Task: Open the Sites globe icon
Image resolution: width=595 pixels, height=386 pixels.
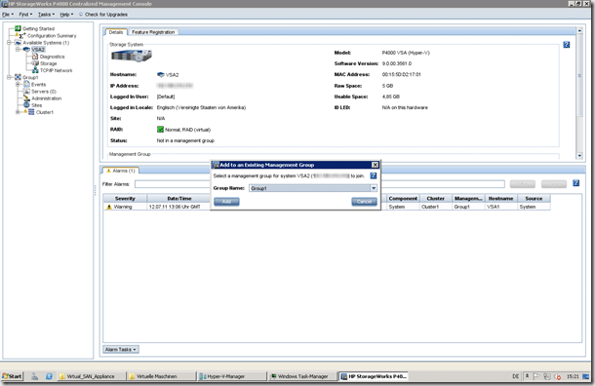Action: point(26,105)
